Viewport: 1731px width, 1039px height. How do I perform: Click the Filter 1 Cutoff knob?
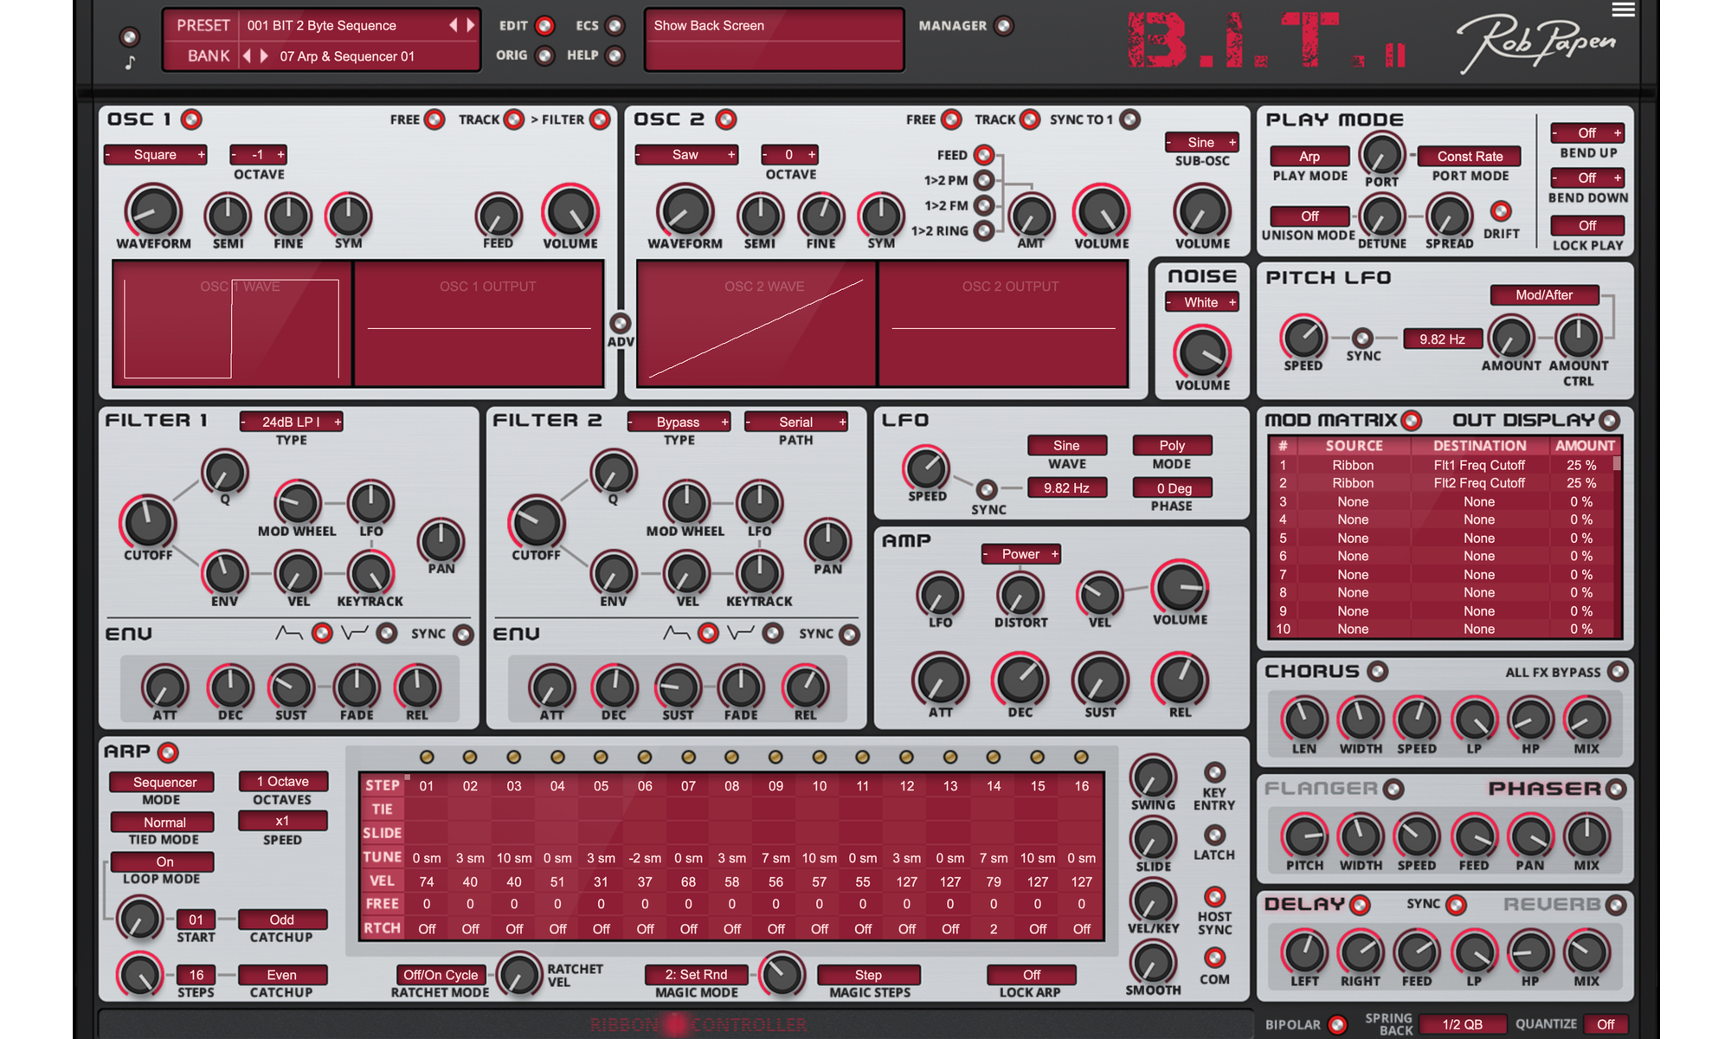tap(148, 523)
